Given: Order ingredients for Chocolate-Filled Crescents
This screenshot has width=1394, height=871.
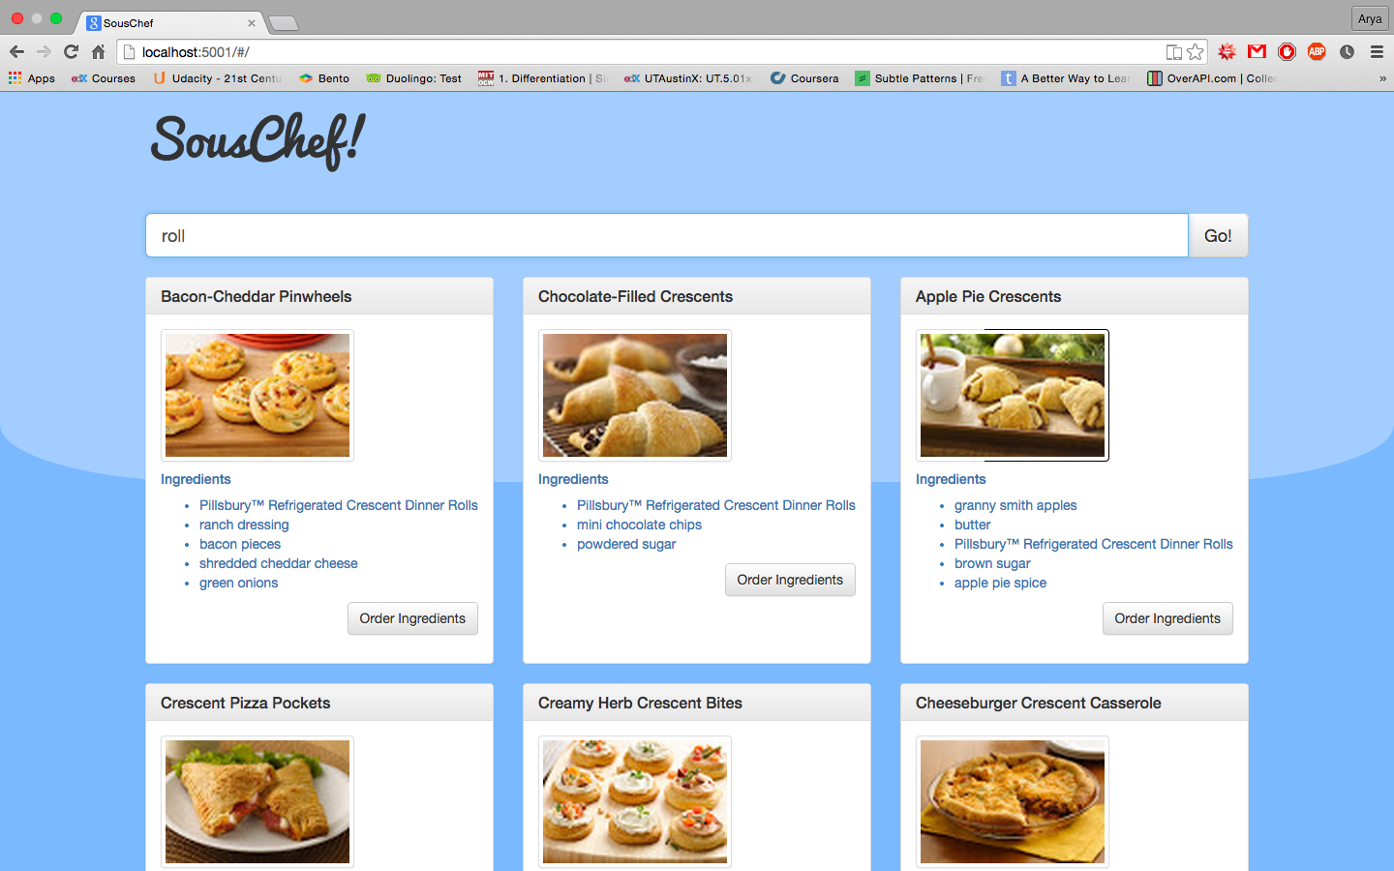Looking at the screenshot, I should tap(790, 580).
